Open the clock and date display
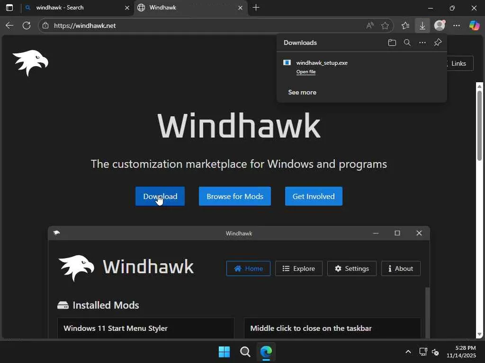 point(461,352)
